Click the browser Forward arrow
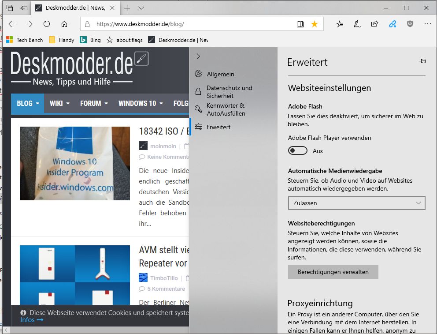Image resolution: width=437 pixels, height=334 pixels. 29,24
